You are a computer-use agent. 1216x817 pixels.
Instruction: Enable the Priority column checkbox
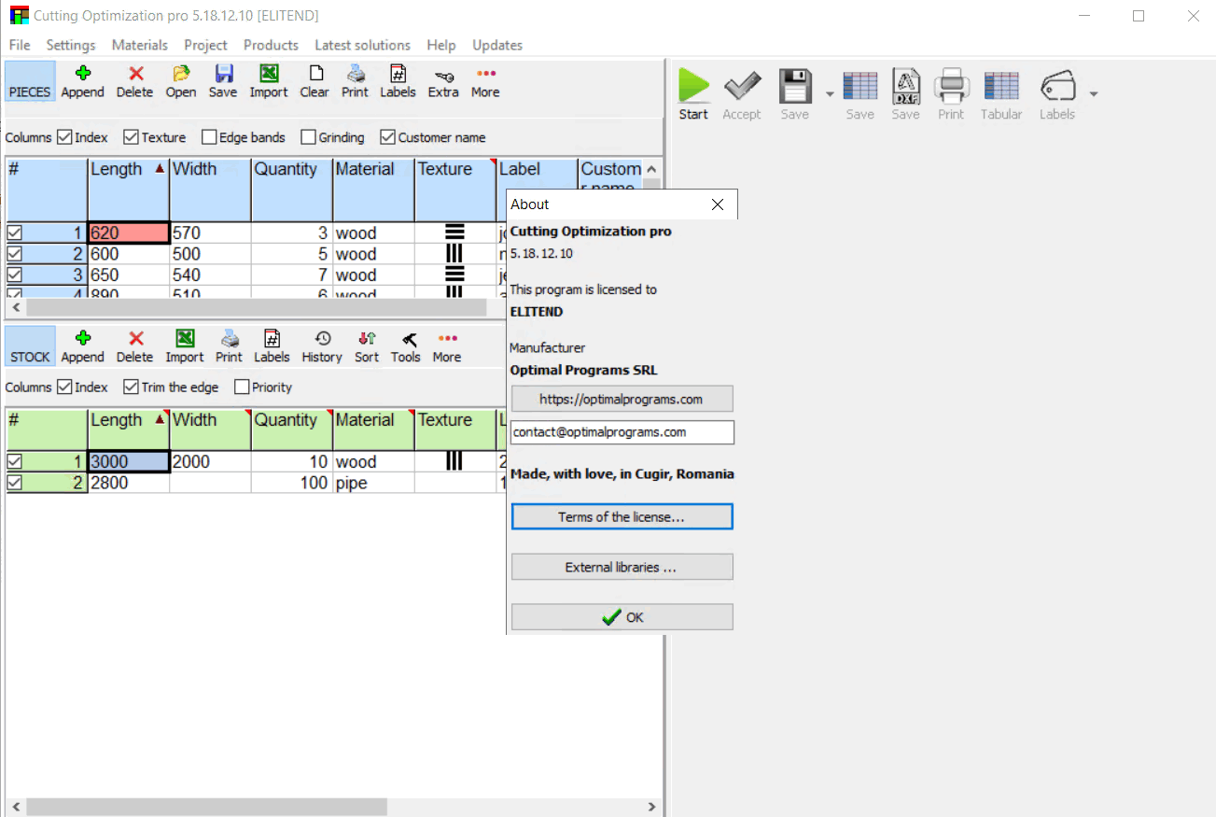(x=243, y=387)
